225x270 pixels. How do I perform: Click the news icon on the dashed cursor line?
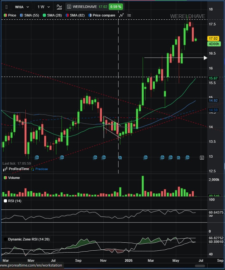pos(120,158)
